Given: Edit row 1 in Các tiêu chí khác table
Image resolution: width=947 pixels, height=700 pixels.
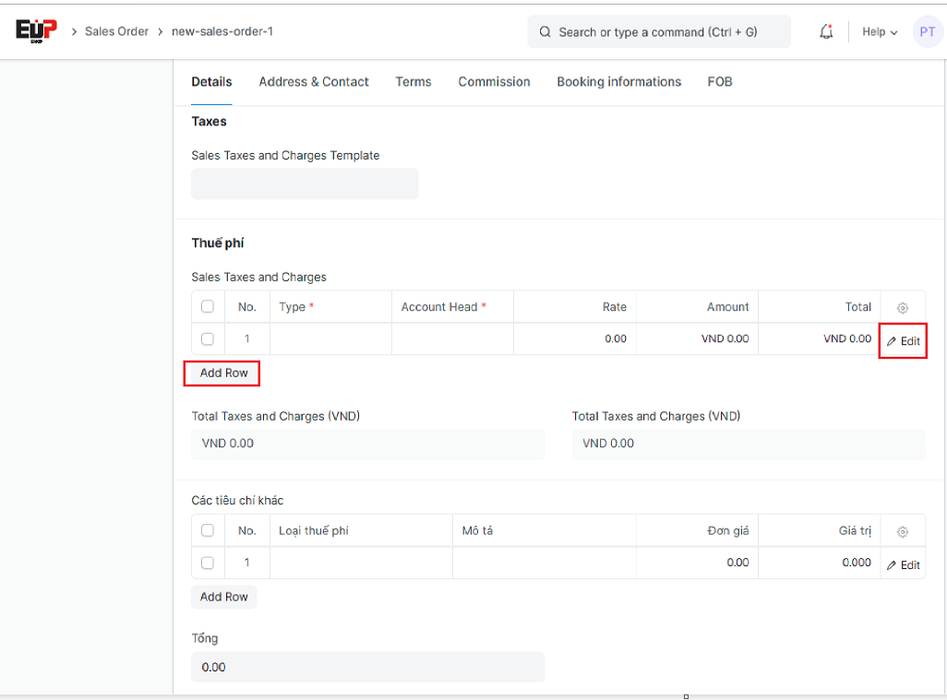Looking at the screenshot, I should tap(904, 565).
